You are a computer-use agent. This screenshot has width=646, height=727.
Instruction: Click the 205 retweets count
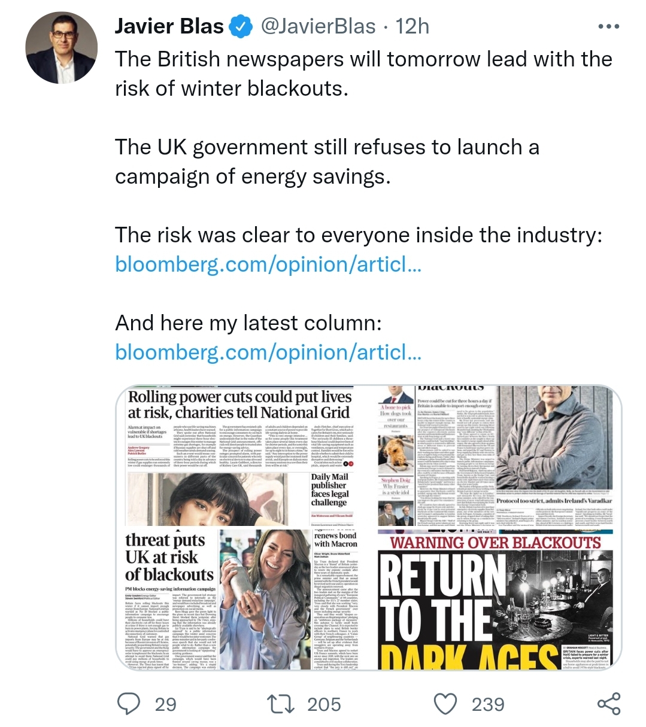324,704
